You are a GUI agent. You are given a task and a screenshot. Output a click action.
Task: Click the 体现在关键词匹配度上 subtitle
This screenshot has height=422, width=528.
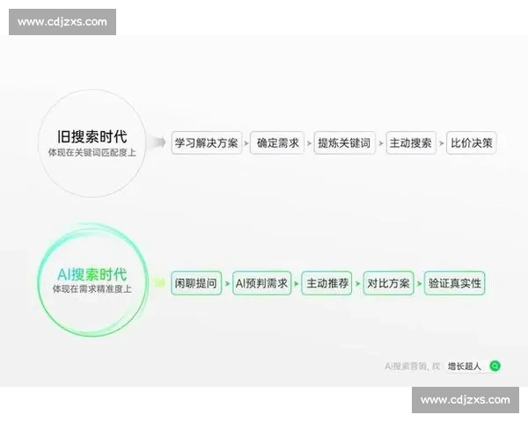(x=92, y=152)
